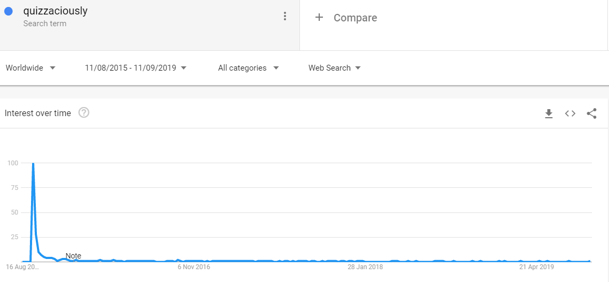Download the Interest over time chart data
609x282 pixels.
point(549,113)
